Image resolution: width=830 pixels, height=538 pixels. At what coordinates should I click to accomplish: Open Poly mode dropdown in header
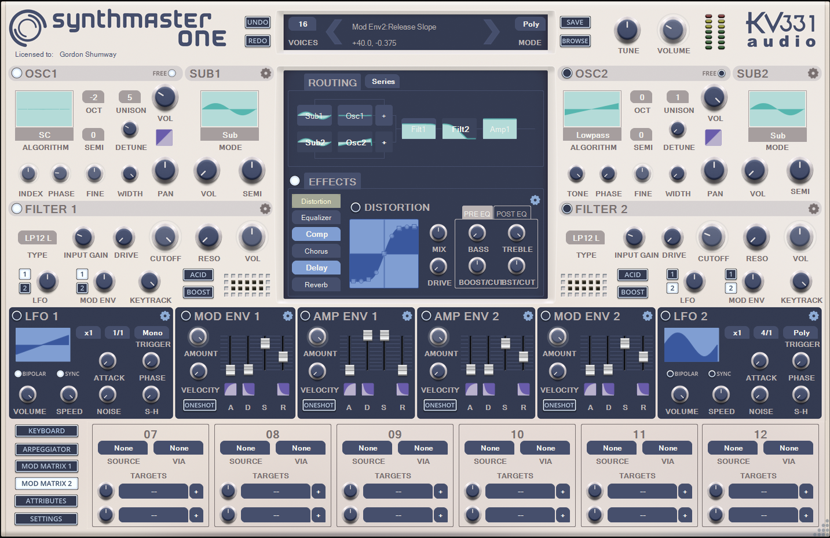pyautogui.click(x=531, y=24)
